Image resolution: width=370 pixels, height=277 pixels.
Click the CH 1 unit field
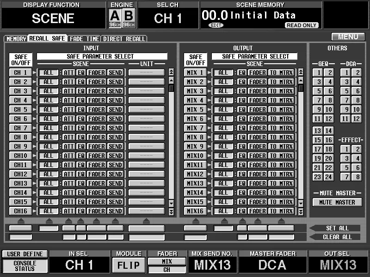146,72
